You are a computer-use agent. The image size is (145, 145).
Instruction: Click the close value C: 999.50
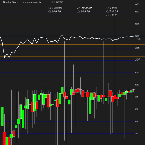click(55, 11)
